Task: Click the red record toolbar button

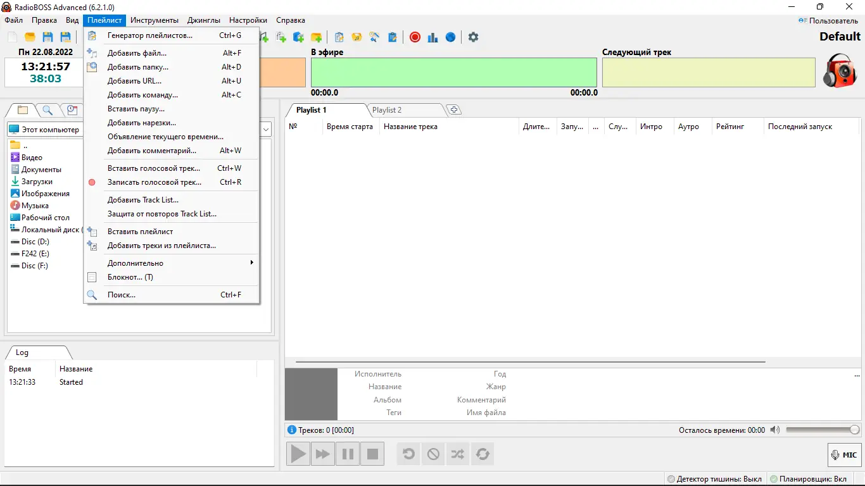Action: pos(415,37)
